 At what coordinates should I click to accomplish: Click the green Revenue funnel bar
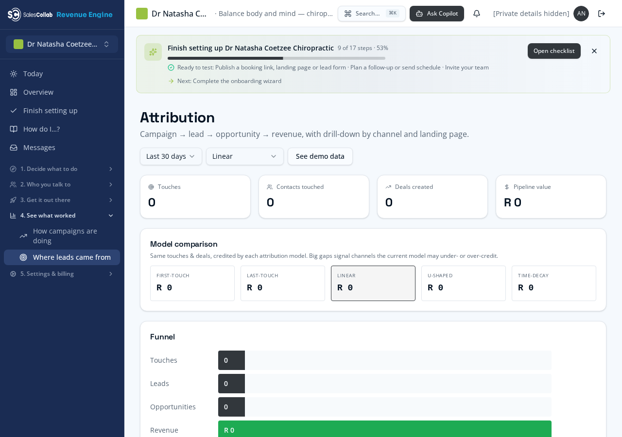385,430
